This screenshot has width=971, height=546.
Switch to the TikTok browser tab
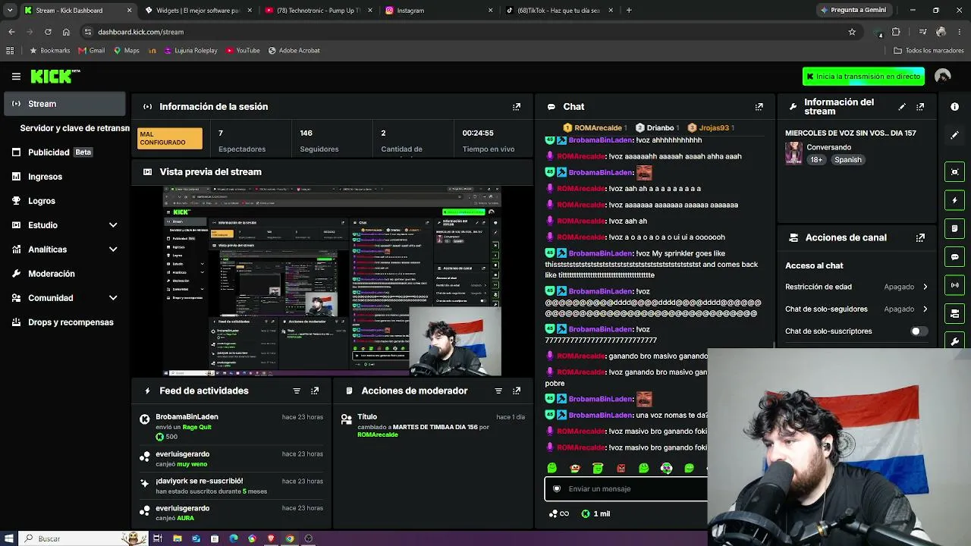pyautogui.click(x=559, y=11)
